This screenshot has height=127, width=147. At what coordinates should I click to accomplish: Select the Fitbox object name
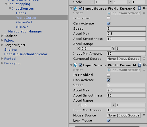coord(9,40)
